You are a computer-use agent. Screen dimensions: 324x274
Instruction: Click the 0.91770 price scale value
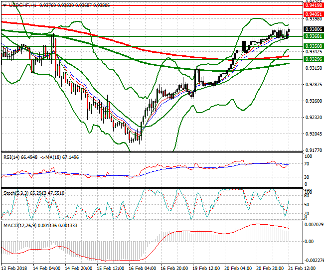(314, 150)
